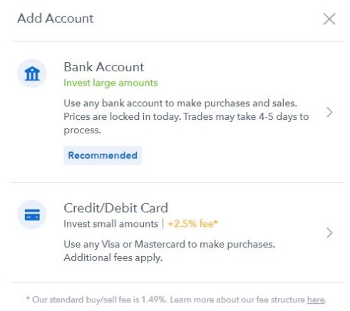Screen dimensions: 350x311
Task: Click the '+2.5% fee*' label
Action: click(192, 224)
